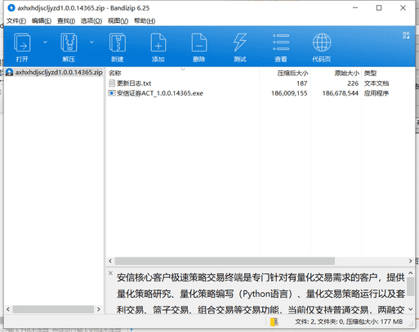Click the 应用程序 type cell

pyautogui.click(x=377, y=93)
